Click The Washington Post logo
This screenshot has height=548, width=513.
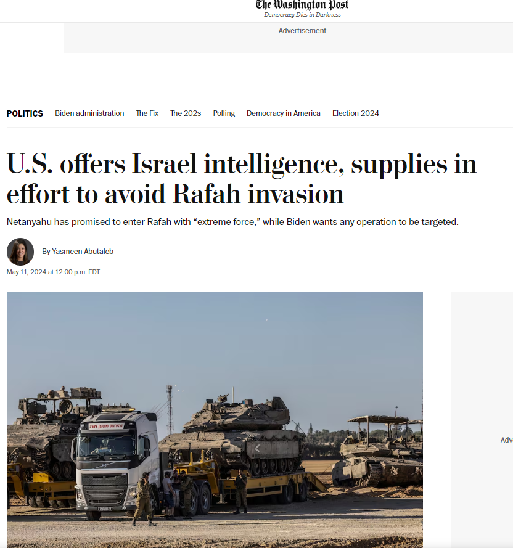tap(302, 5)
